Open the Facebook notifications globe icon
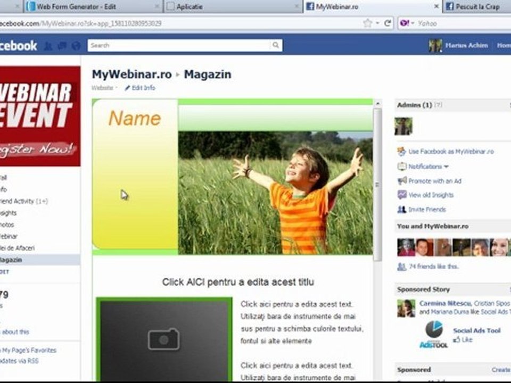 point(76,46)
